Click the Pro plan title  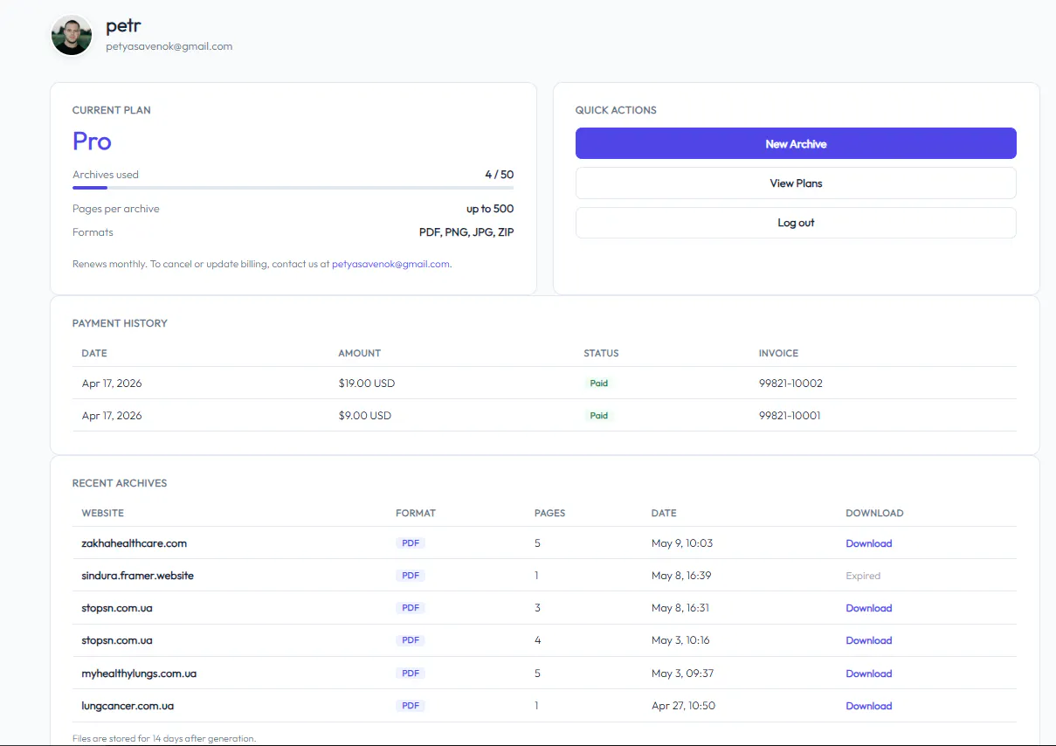92,142
